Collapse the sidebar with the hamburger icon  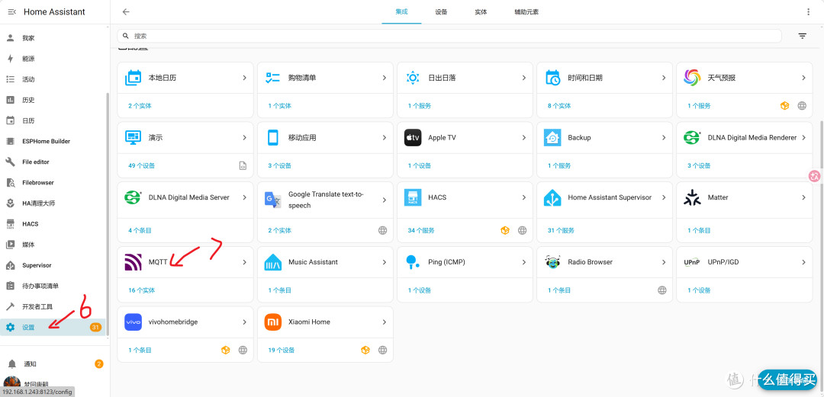pyautogui.click(x=11, y=11)
